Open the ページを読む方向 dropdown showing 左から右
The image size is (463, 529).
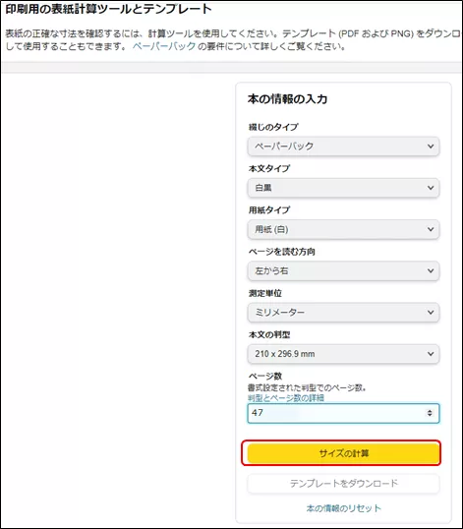pos(343,271)
